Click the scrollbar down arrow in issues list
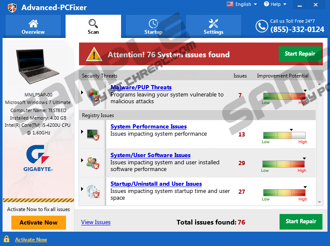Screen dimensions: 330x246 pos(319,202)
